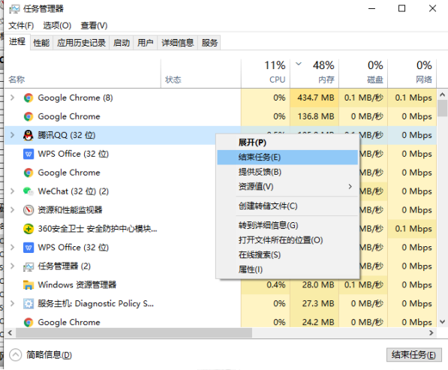Click the Chrome icon on the 24.2 MB row
Viewport: 448px width, 370px height.
point(29,322)
